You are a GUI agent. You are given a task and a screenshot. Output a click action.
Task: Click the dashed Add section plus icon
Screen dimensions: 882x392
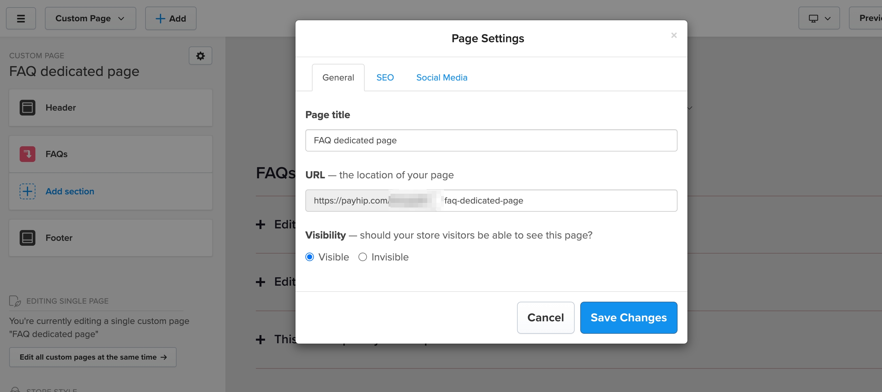tap(28, 191)
